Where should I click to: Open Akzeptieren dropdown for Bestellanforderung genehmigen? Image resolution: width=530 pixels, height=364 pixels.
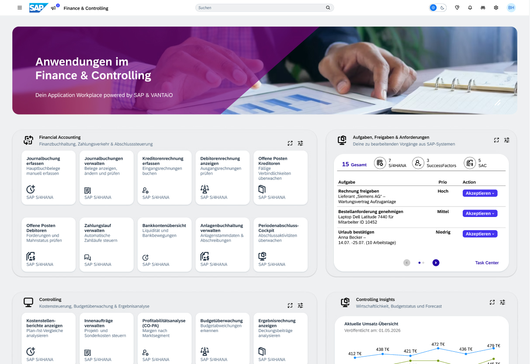click(x=480, y=213)
